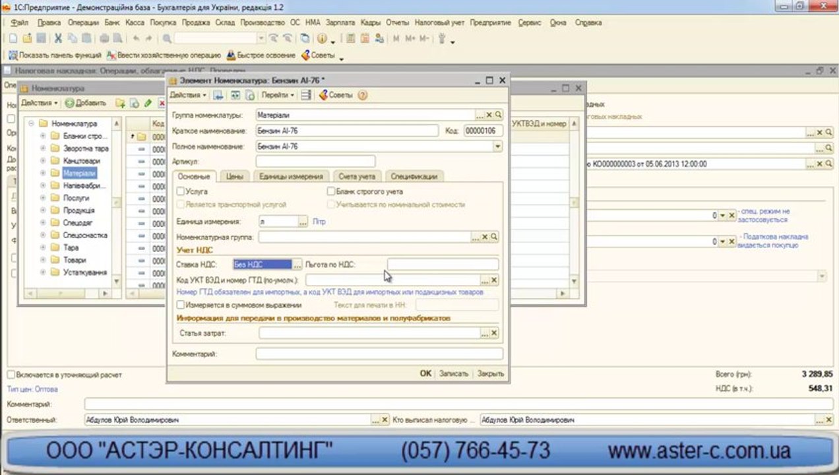Click the Тип цен: Оптова link

click(x=33, y=389)
